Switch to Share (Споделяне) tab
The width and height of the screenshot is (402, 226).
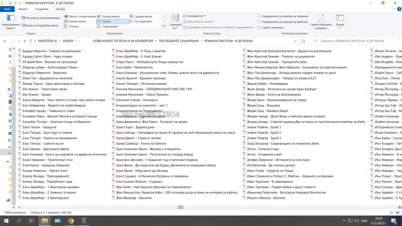tap(41, 9)
